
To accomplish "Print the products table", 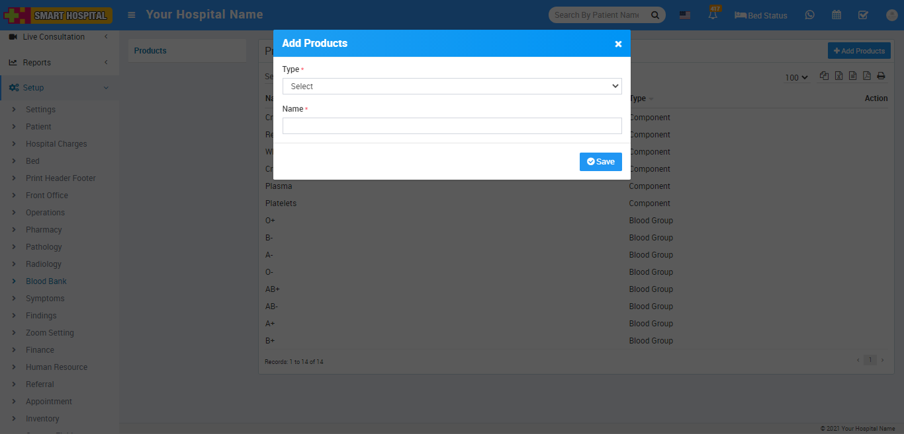I will click(x=881, y=76).
